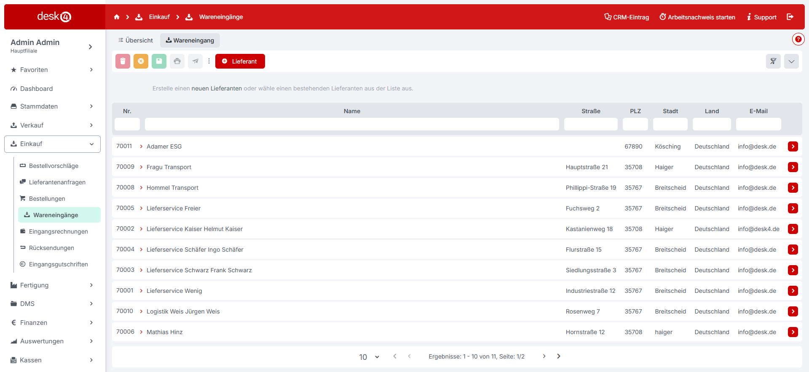809x372 pixels.
Task: Open the red help question mark
Action: coord(798,39)
